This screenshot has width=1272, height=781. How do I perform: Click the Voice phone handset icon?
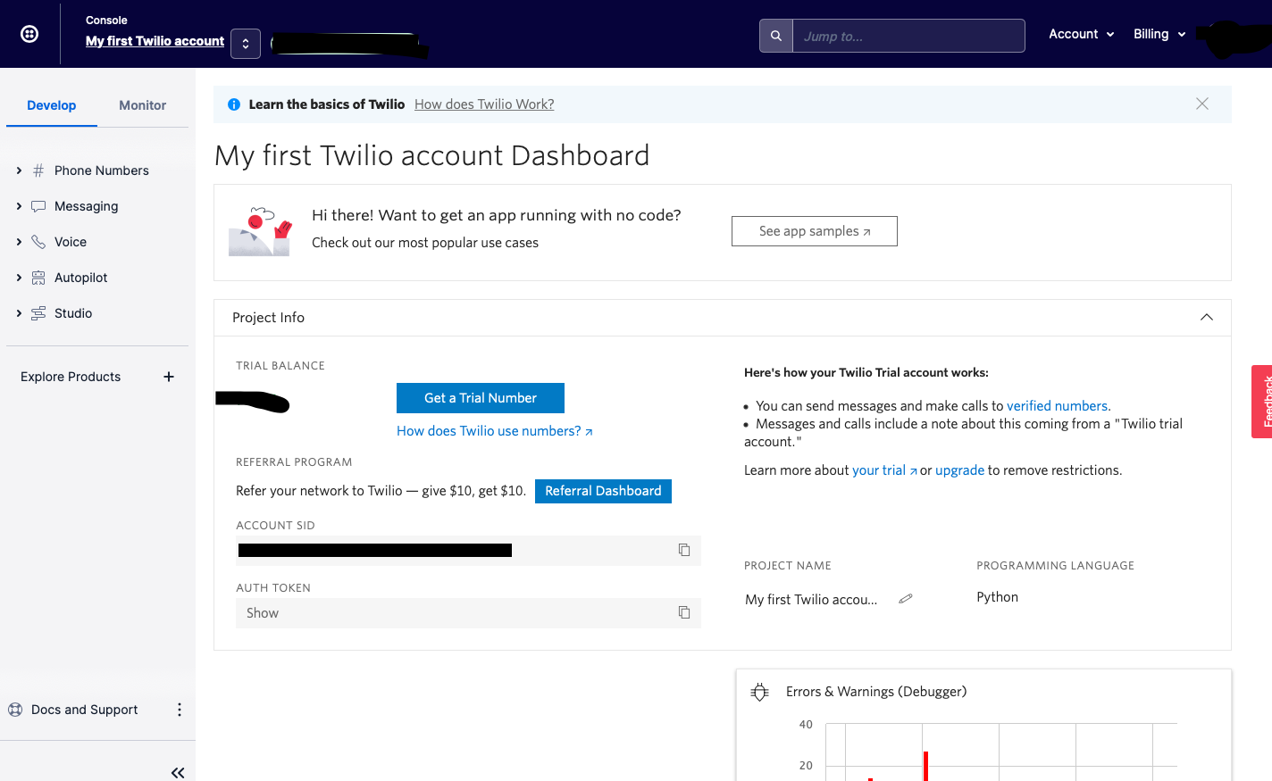click(38, 242)
